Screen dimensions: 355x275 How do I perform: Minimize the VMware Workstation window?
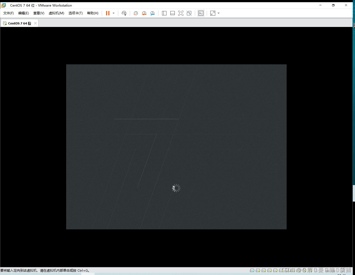[x=321, y=5]
